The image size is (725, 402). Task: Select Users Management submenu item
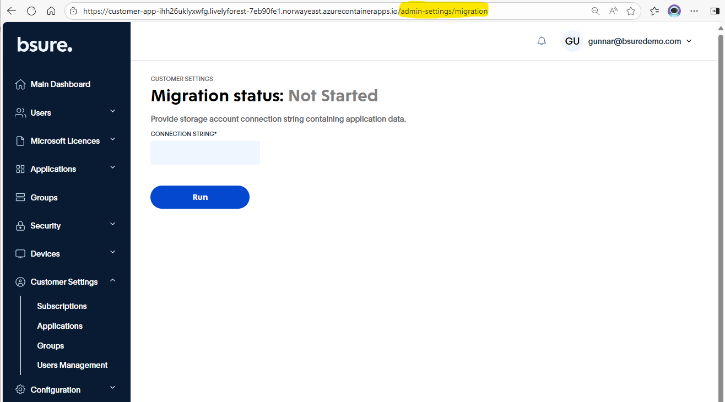click(72, 365)
